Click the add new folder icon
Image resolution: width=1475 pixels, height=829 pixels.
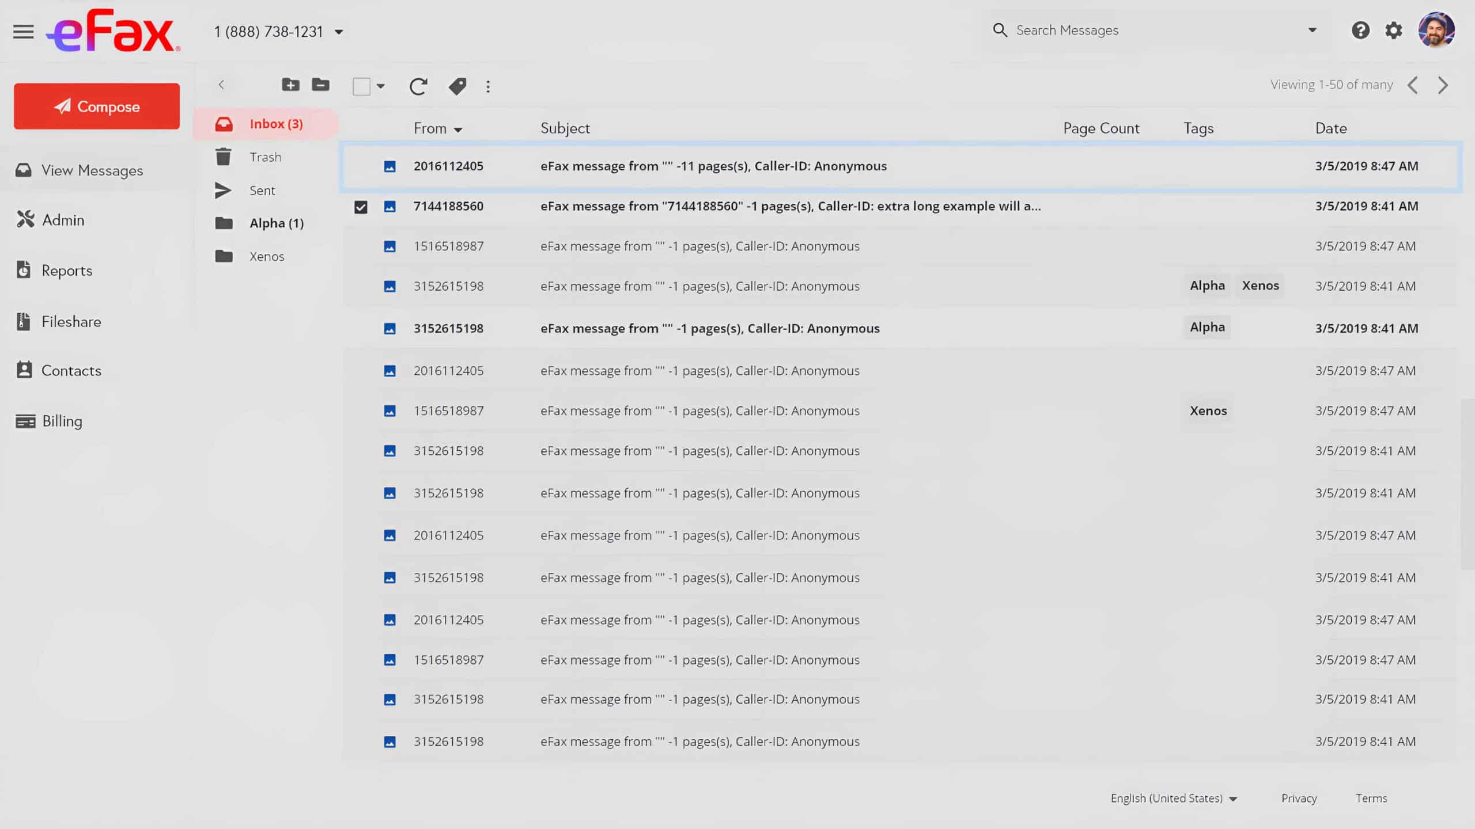290,85
